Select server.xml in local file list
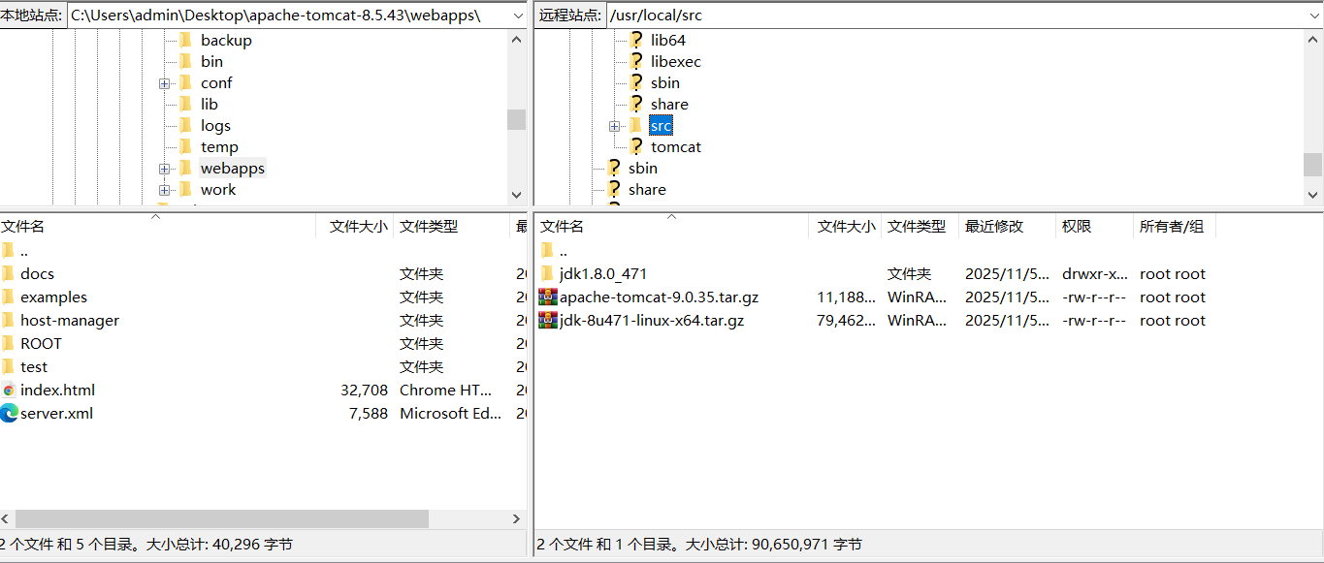The width and height of the screenshot is (1324, 563). [x=56, y=413]
